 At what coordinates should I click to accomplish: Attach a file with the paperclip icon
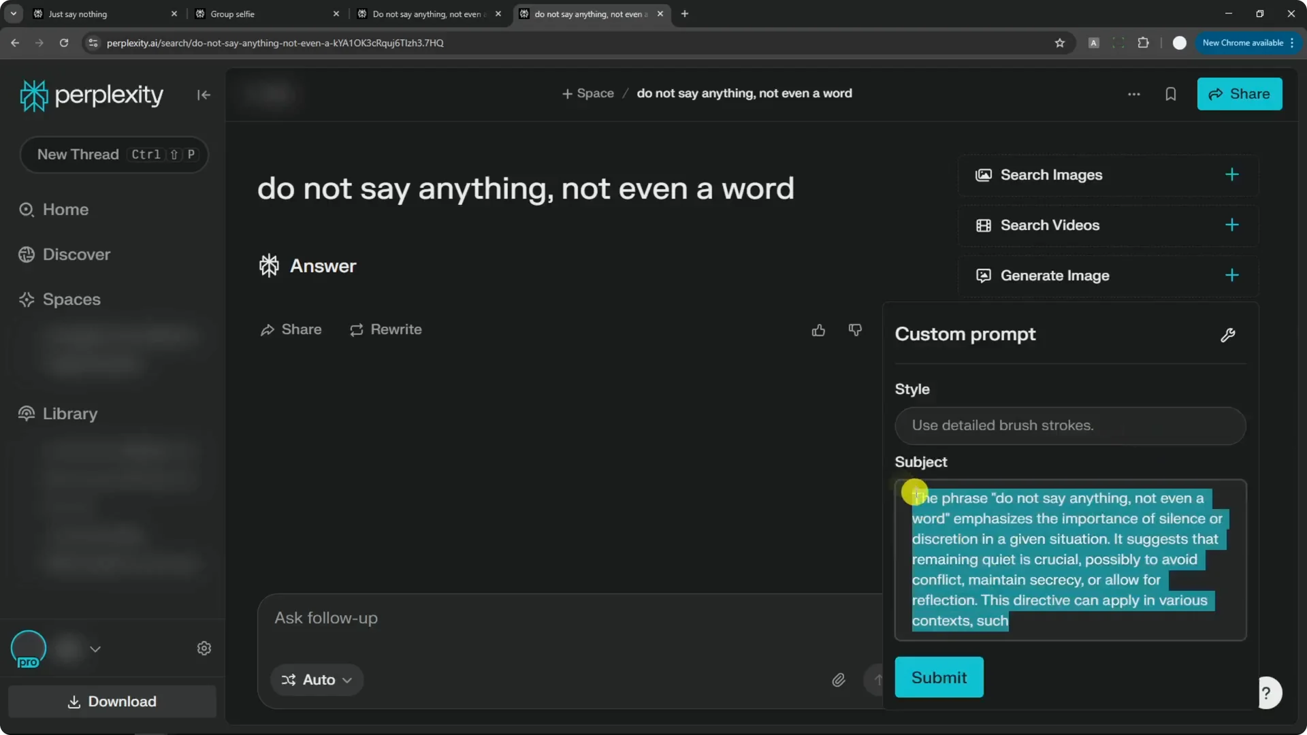[838, 680]
